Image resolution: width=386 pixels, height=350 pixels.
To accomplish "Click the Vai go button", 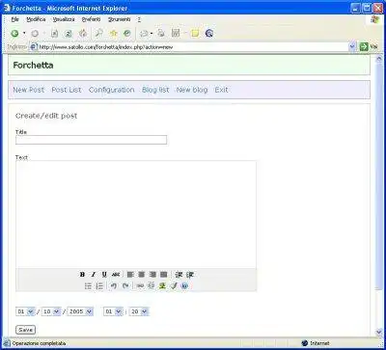I will coord(369,47).
